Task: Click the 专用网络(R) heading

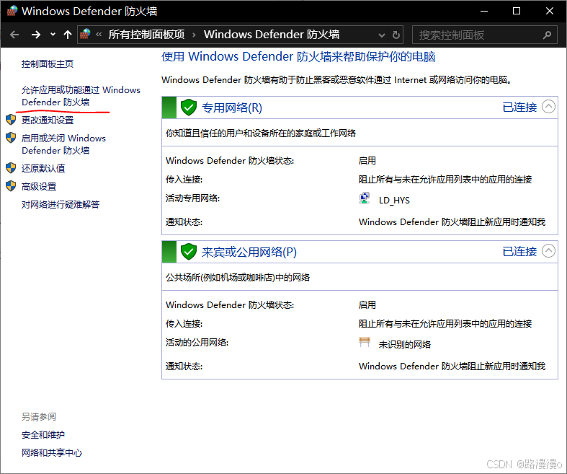Action: point(232,107)
